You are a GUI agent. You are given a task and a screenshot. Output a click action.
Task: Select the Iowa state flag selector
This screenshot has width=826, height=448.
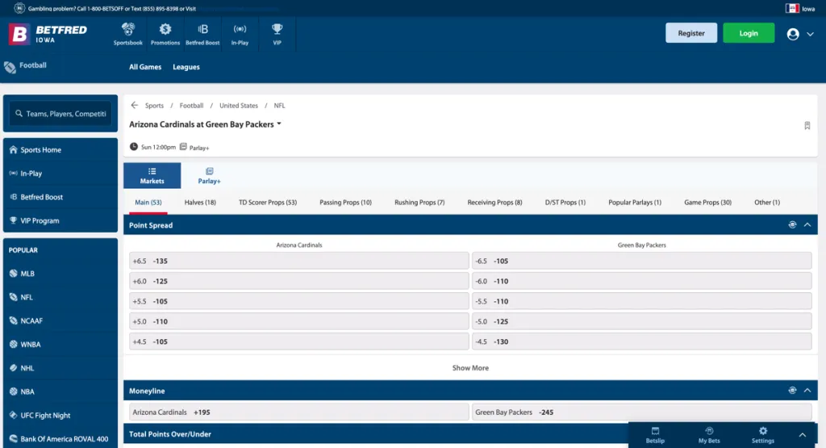(x=800, y=8)
